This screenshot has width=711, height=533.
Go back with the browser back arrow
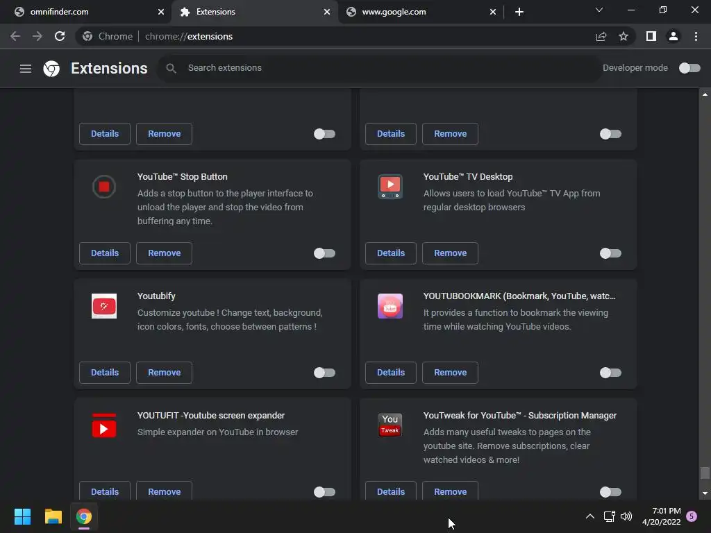tap(15, 36)
